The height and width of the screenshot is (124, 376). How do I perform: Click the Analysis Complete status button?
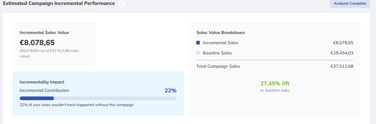tap(350, 4)
